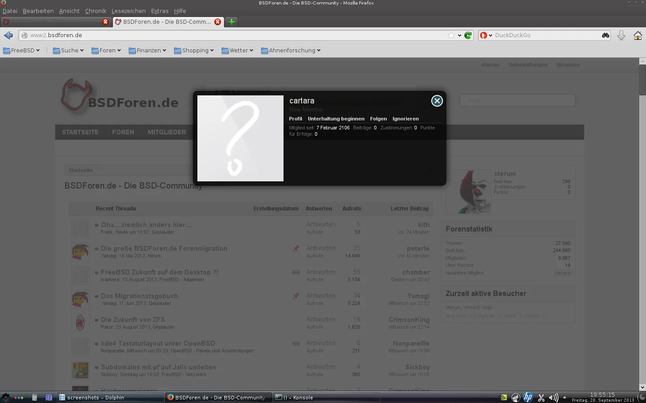Expand the Ahnenforschung bookmark folder
The image size is (646, 403).
(291, 51)
